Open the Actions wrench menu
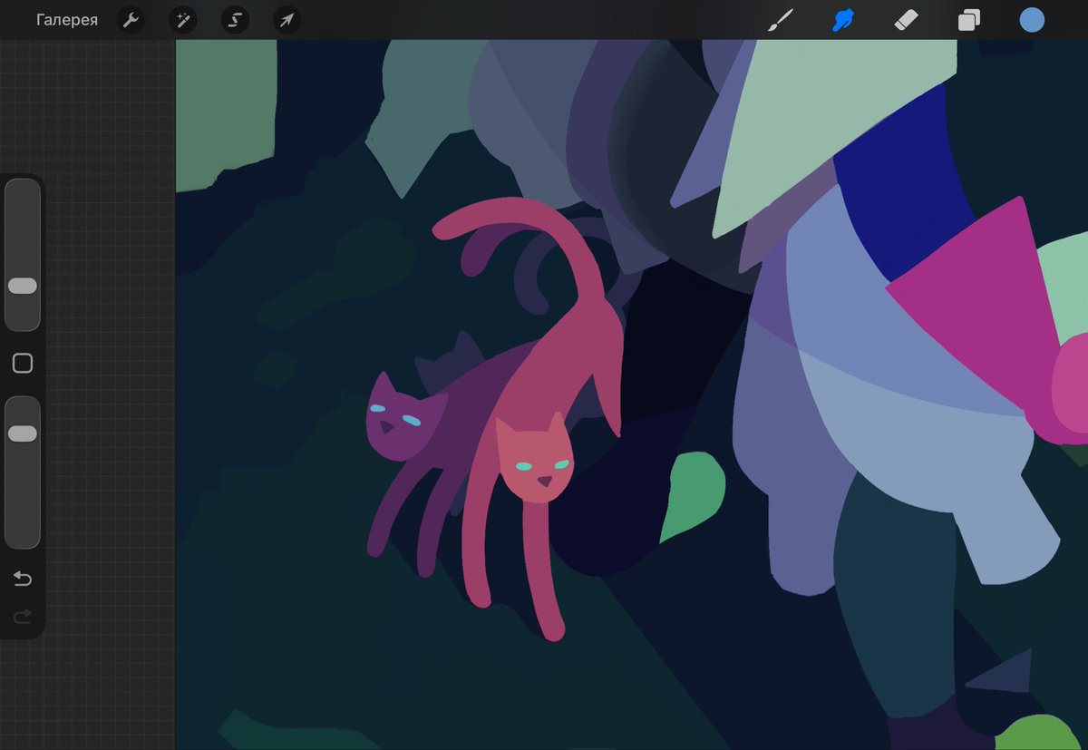1088x750 pixels. 131,20
